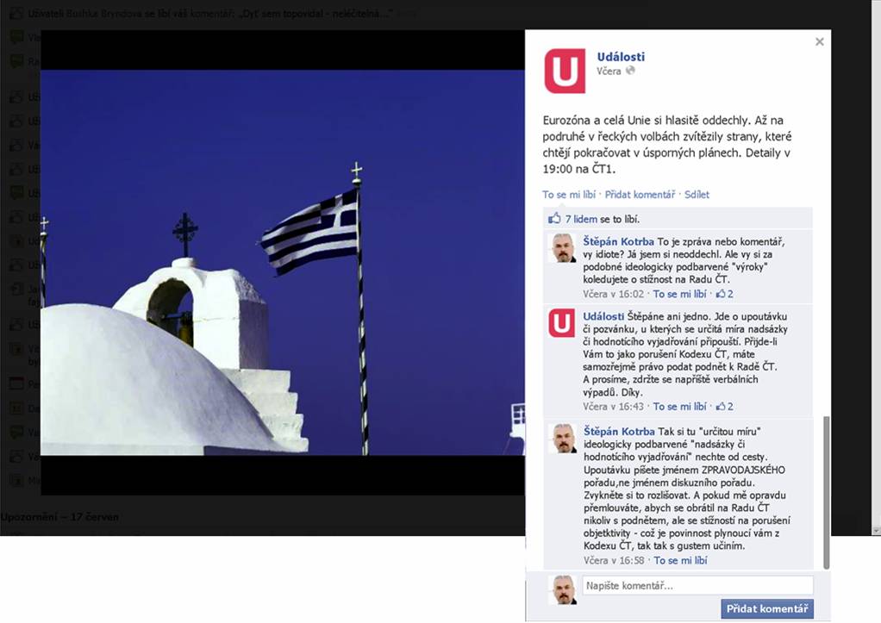
Task: Click Štěpán Kotrba's avatar on the 16:58 comment
Action: click(x=562, y=438)
